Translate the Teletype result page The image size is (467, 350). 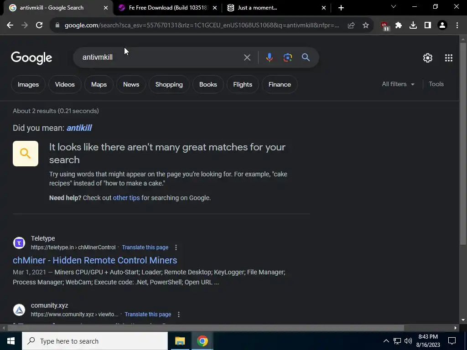click(145, 247)
